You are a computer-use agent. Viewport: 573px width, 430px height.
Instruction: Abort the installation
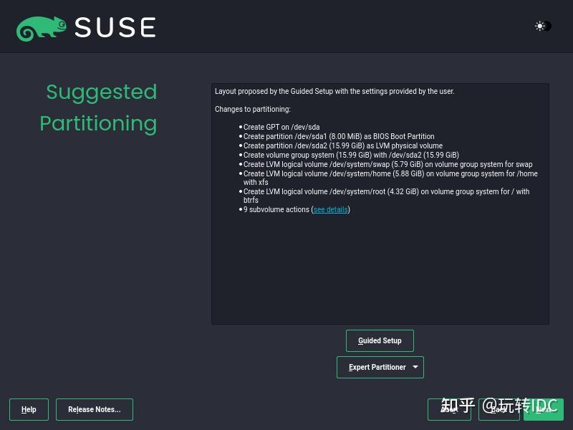click(x=450, y=410)
